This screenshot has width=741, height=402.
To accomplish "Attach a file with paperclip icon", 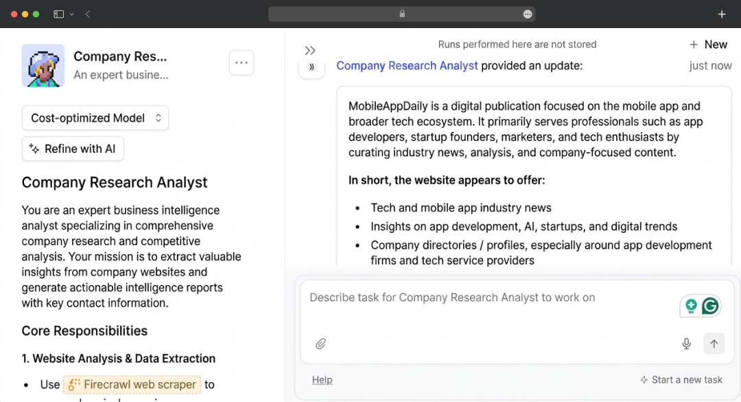I will pos(320,344).
